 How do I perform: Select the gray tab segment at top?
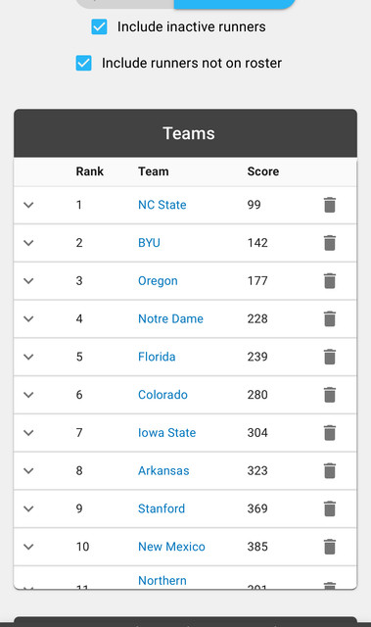point(124,4)
